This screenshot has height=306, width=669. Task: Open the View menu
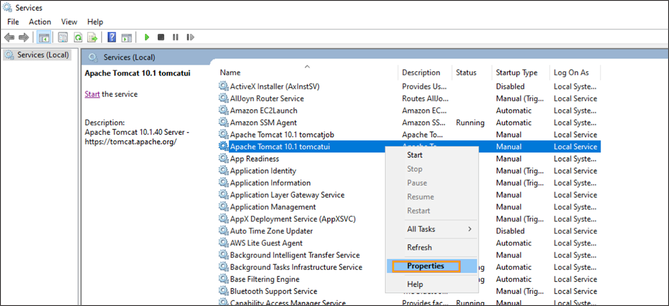pyautogui.click(x=69, y=22)
